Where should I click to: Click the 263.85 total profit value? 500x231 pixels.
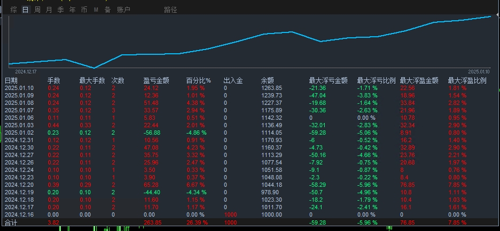[x=153, y=222]
